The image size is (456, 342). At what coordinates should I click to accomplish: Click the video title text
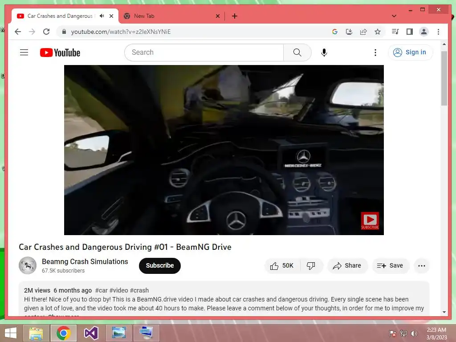click(125, 247)
